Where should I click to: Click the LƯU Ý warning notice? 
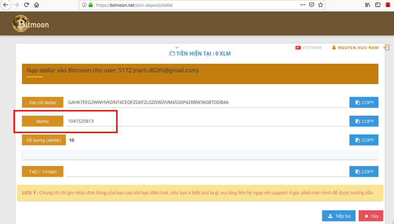pyautogui.click(x=200, y=193)
